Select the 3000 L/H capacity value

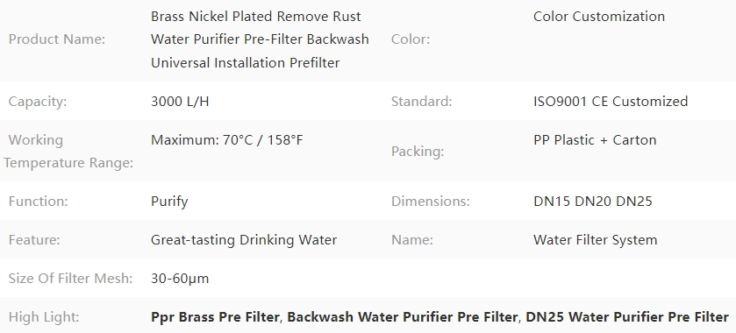pos(180,102)
